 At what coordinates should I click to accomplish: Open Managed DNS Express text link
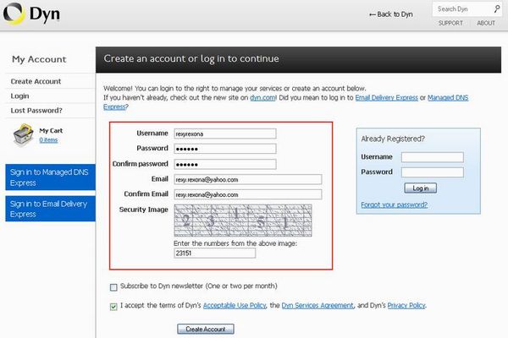(448, 98)
